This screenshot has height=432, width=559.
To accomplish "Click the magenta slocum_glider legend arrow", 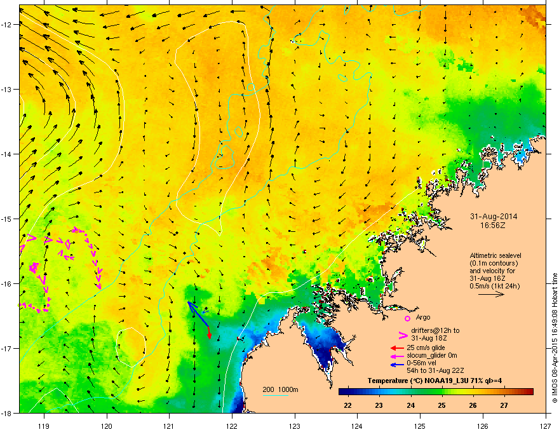I will click(x=397, y=356).
